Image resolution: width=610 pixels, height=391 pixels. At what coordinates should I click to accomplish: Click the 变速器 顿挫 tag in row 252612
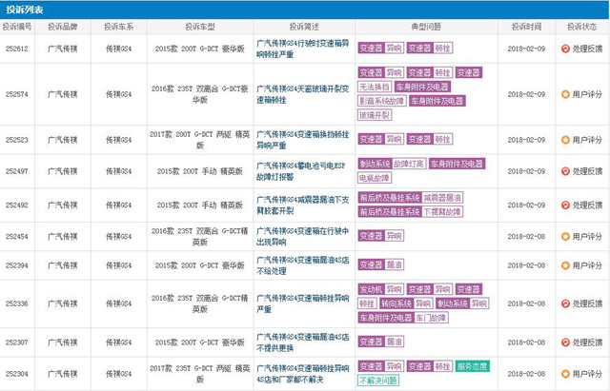click(430, 49)
